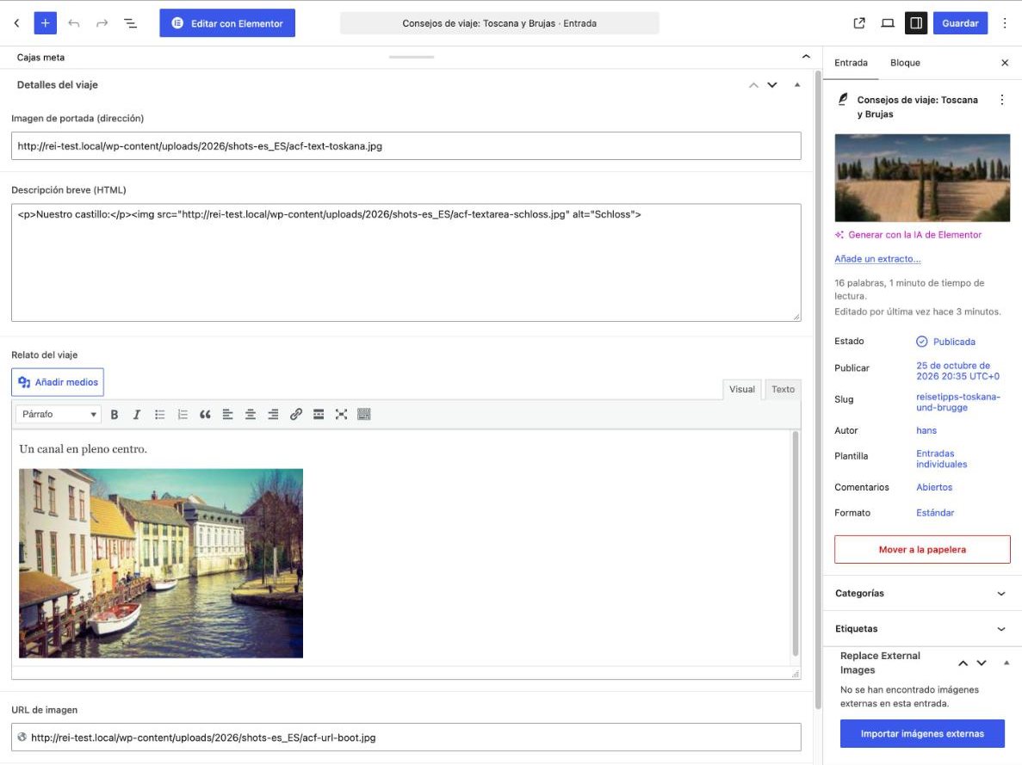1022x765 pixels.
Task: Expand the Categorías panel
Action: click(922, 593)
